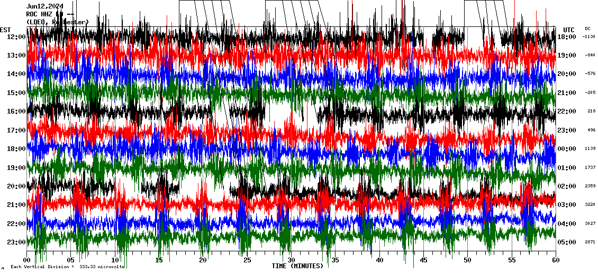
Task: Click the TIME (MINUTES) axis title
Action: tap(297, 266)
